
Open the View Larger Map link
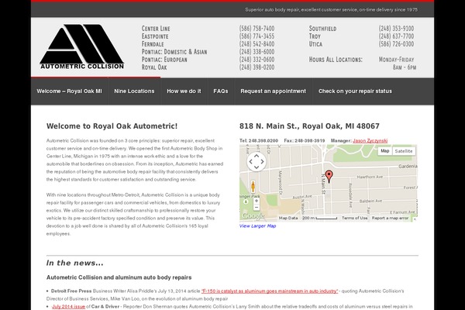(258, 226)
